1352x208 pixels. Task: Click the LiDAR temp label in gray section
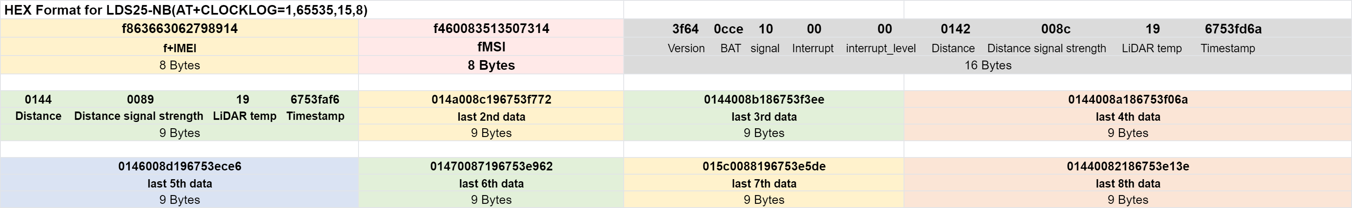1152,48
